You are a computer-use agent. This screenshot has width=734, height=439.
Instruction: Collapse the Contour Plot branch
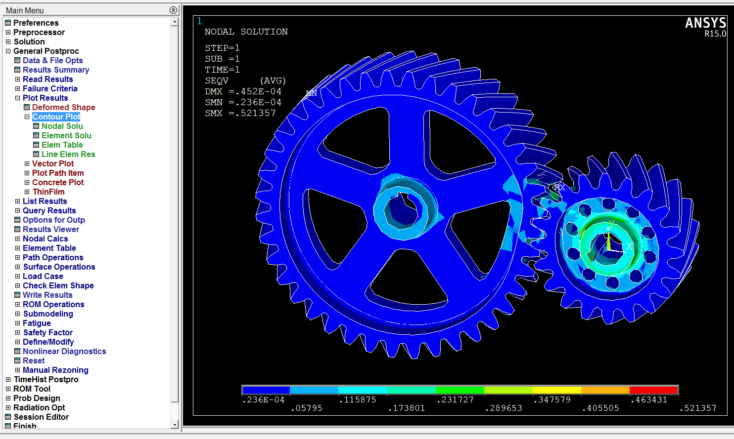click(x=27, y=117)
